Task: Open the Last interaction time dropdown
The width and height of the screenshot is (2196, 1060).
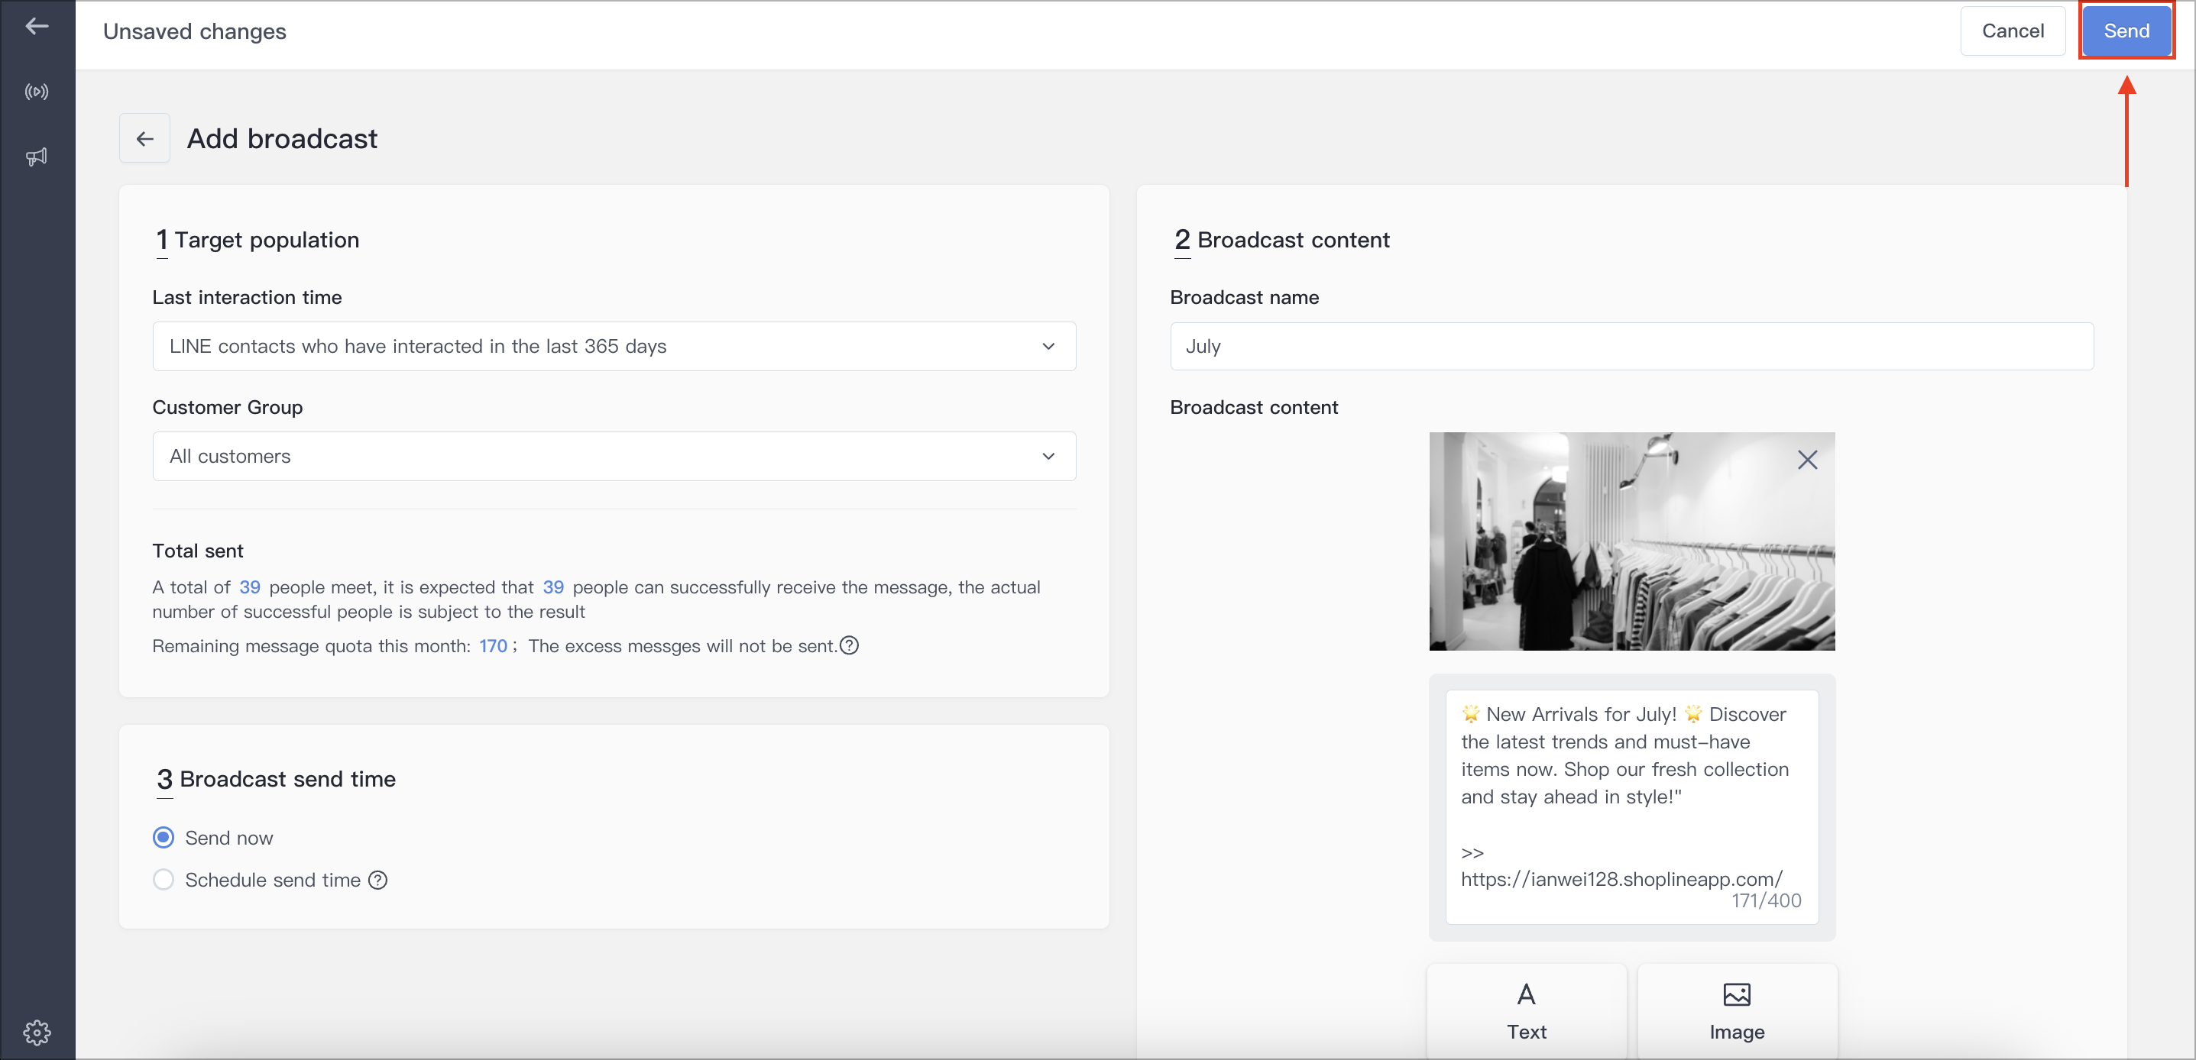Action: coord(614,346)
